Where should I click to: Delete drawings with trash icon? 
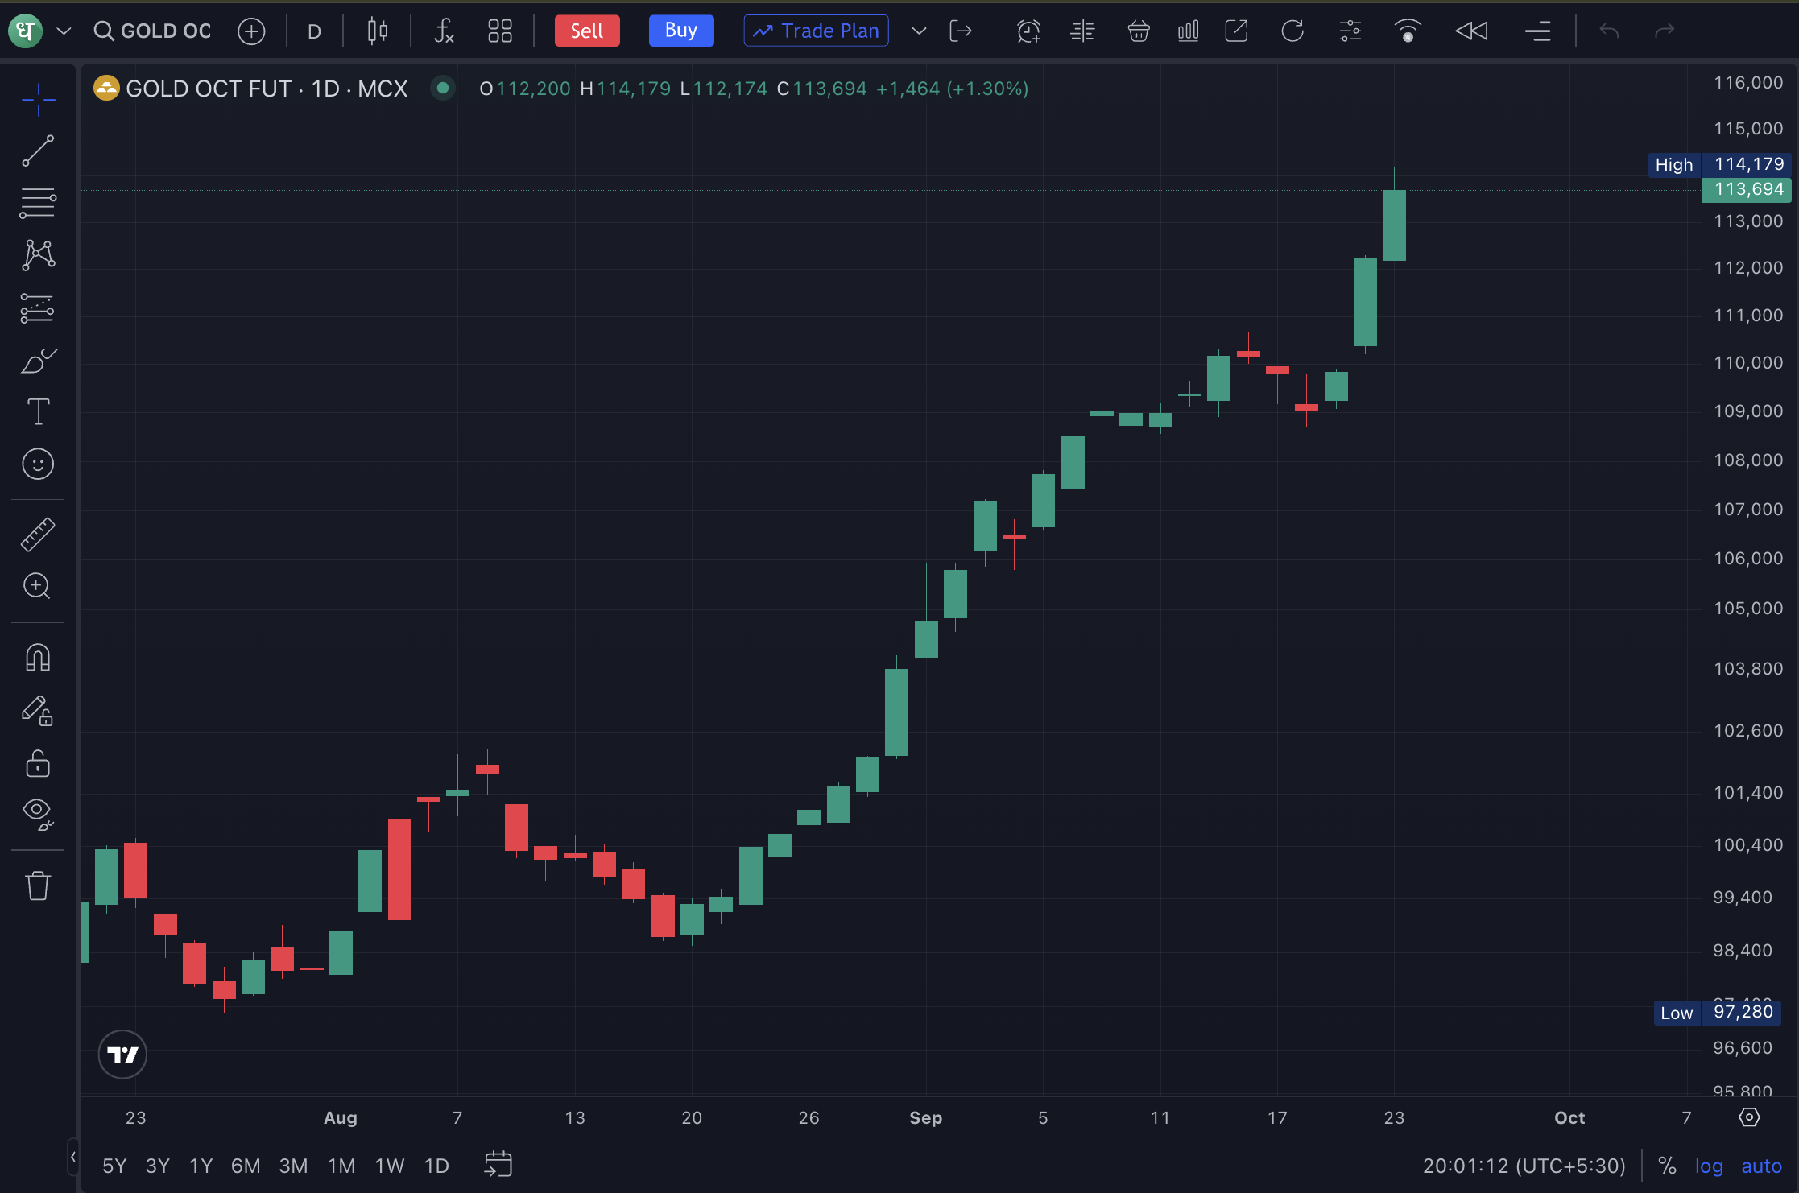coord(38,885)
